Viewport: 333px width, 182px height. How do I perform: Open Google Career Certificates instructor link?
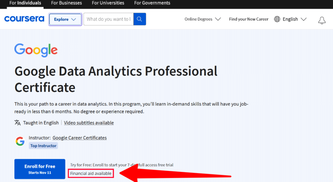click(x=80, y=138)
